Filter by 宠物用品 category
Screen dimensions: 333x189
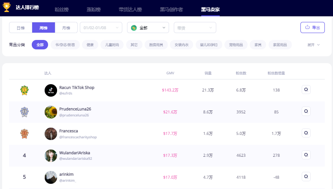[236, 45]
